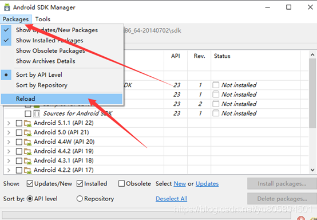Image resolution: width=317 pixels, height=220 pixels.
Task: Click the Sources for Android SDK braces icon
Action: pos(37,113)
